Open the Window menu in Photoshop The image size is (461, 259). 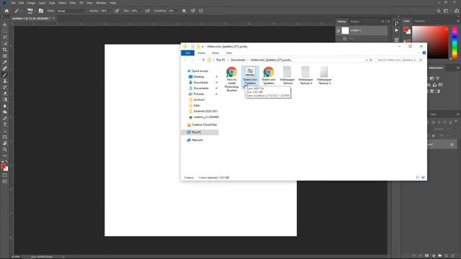101,3
